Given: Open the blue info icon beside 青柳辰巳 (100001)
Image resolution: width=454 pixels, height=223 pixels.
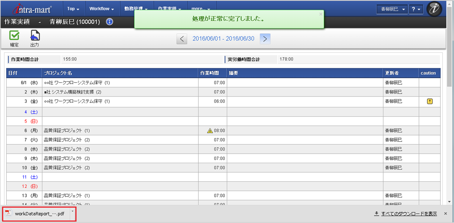Looking at the screenshot, I should [x=110, y=22].
